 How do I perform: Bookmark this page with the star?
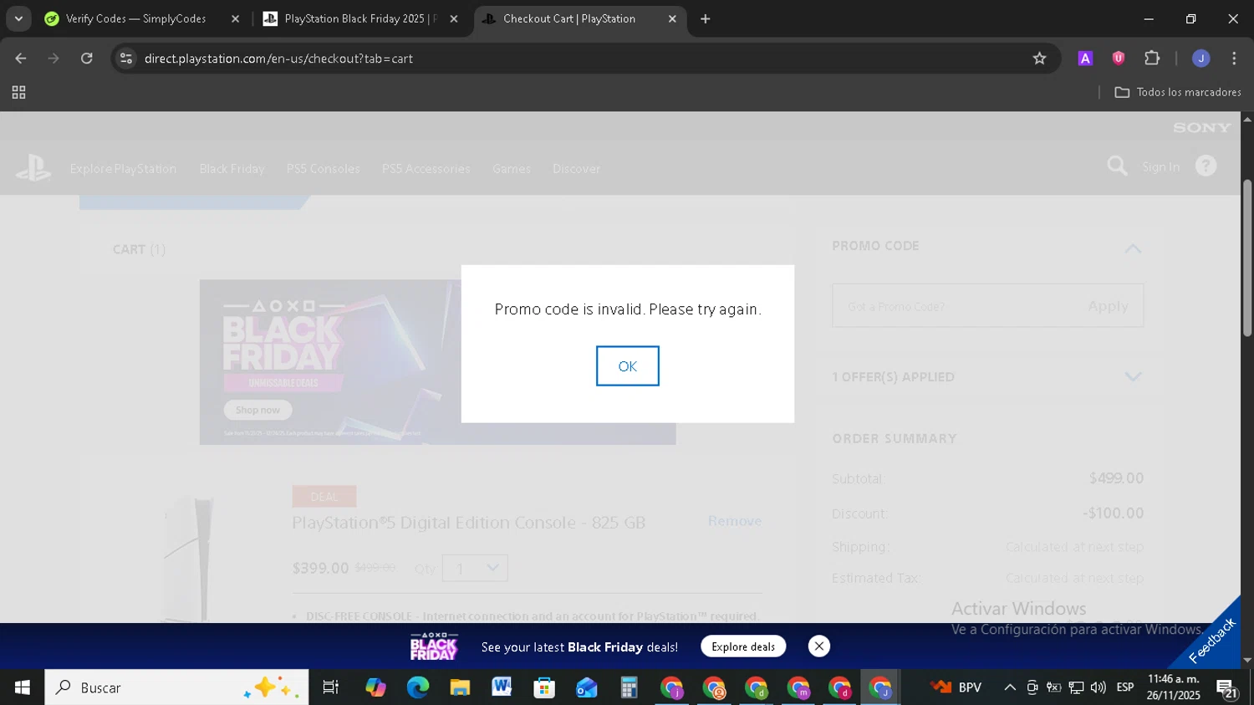pyautogui.click(x=1039, y=59)
